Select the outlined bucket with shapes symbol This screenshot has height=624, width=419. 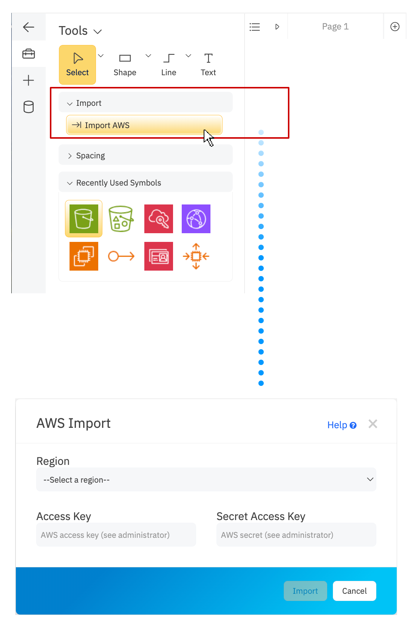121,219
